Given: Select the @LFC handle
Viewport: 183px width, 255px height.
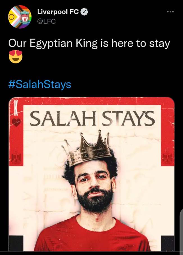Looking at the screenshot, I should 46,21.
